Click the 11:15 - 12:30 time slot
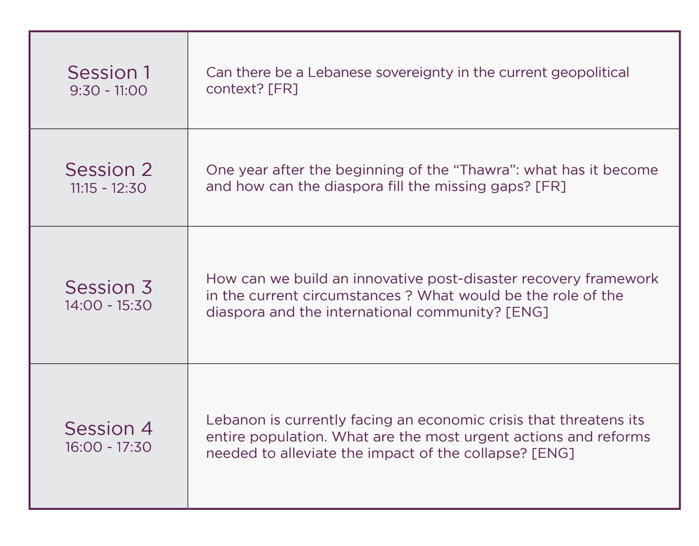699x546 pixels. [x=109, y=188]
